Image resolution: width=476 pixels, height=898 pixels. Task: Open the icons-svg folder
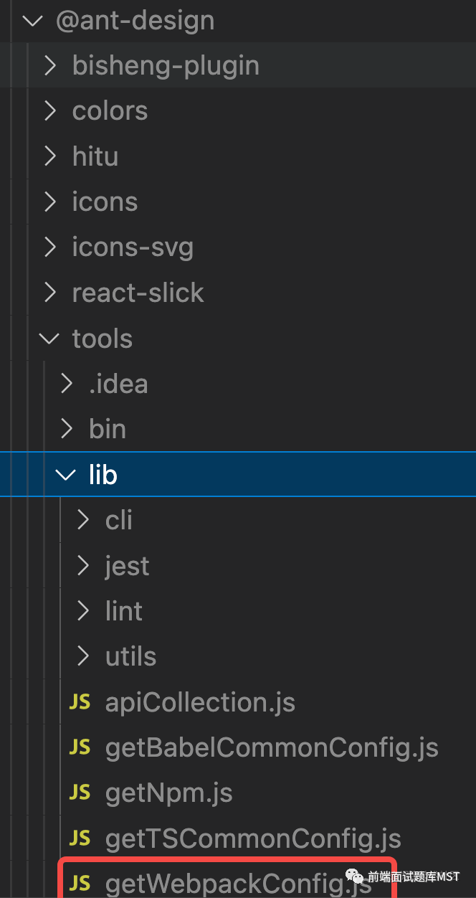133,247
